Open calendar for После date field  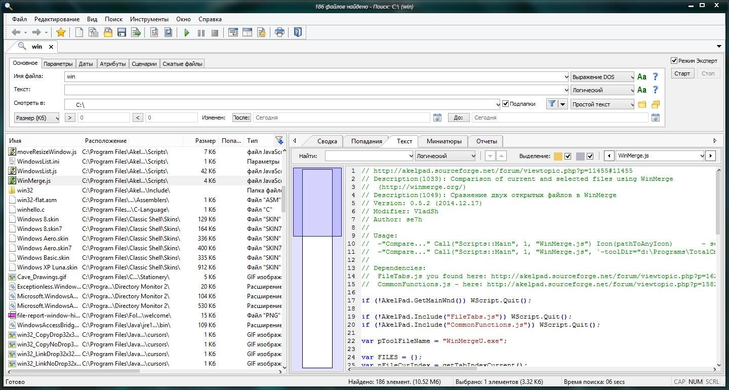[437, 118]
